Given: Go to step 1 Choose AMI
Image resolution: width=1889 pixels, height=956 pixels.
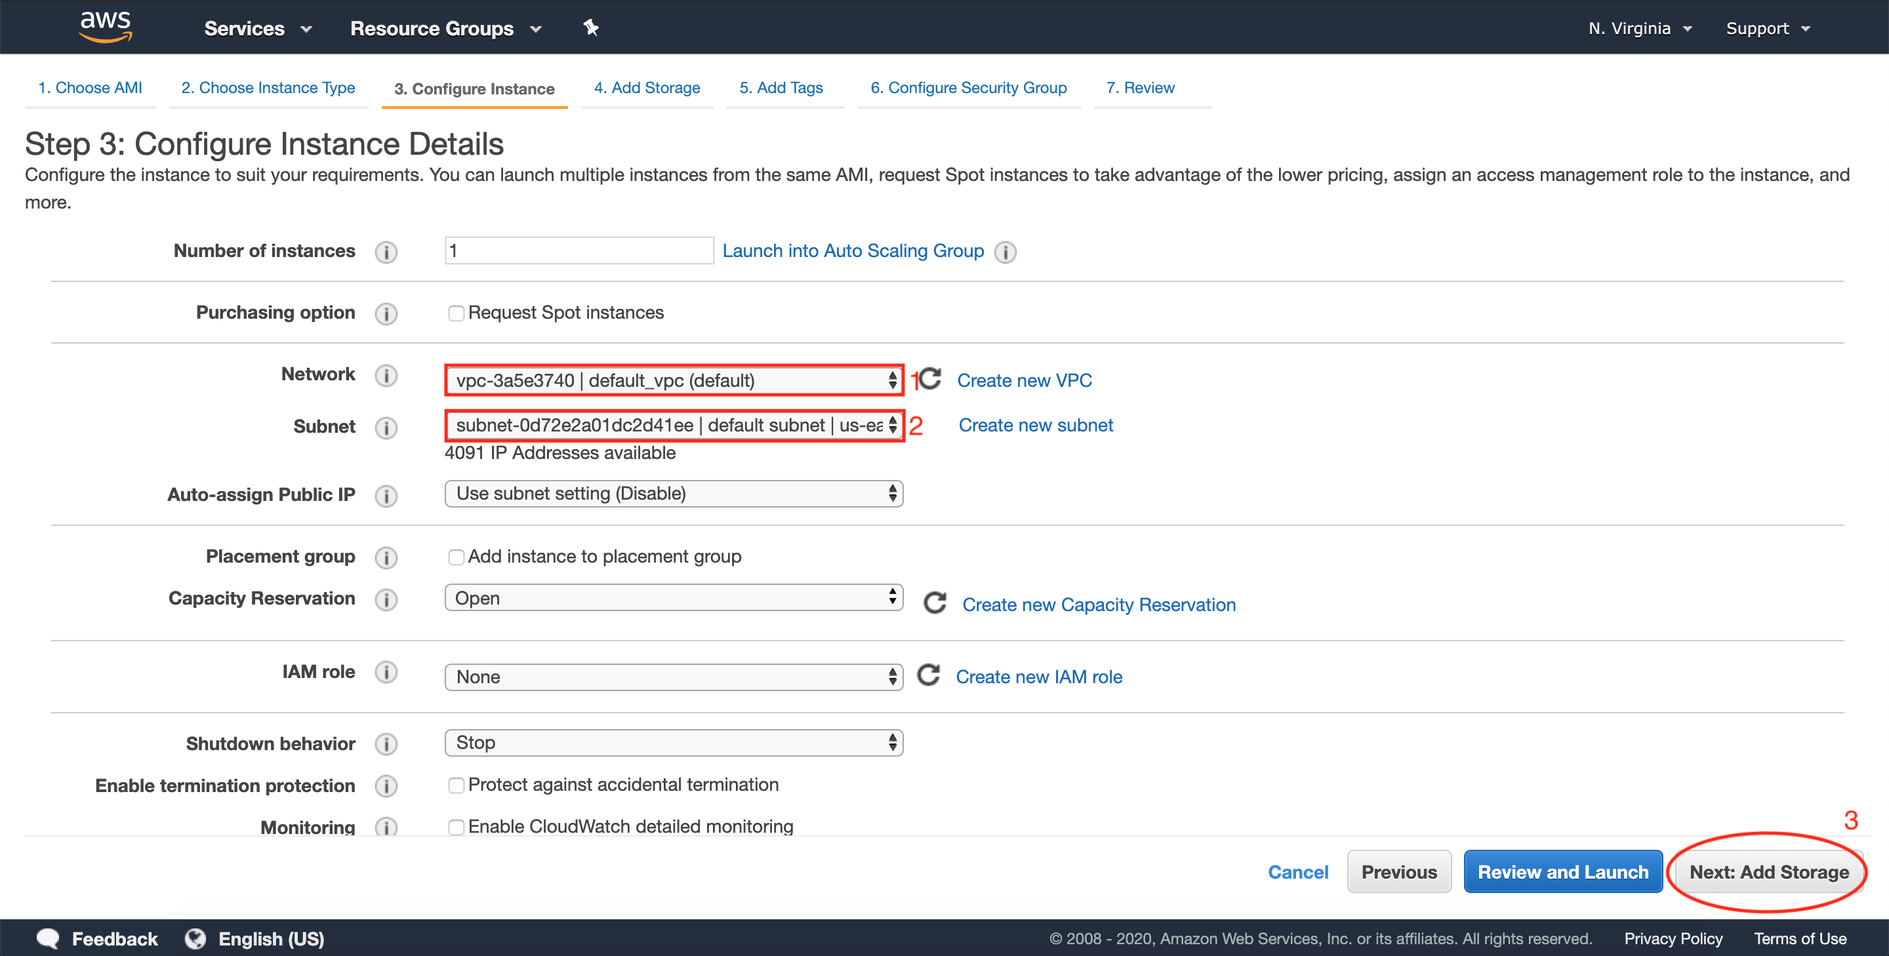Looking at the screenshot, I should [91, 88].
